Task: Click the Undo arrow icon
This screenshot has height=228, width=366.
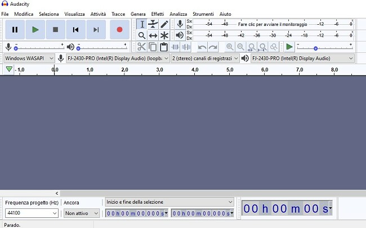Action: pyautogui.click(x=202, y=47)
